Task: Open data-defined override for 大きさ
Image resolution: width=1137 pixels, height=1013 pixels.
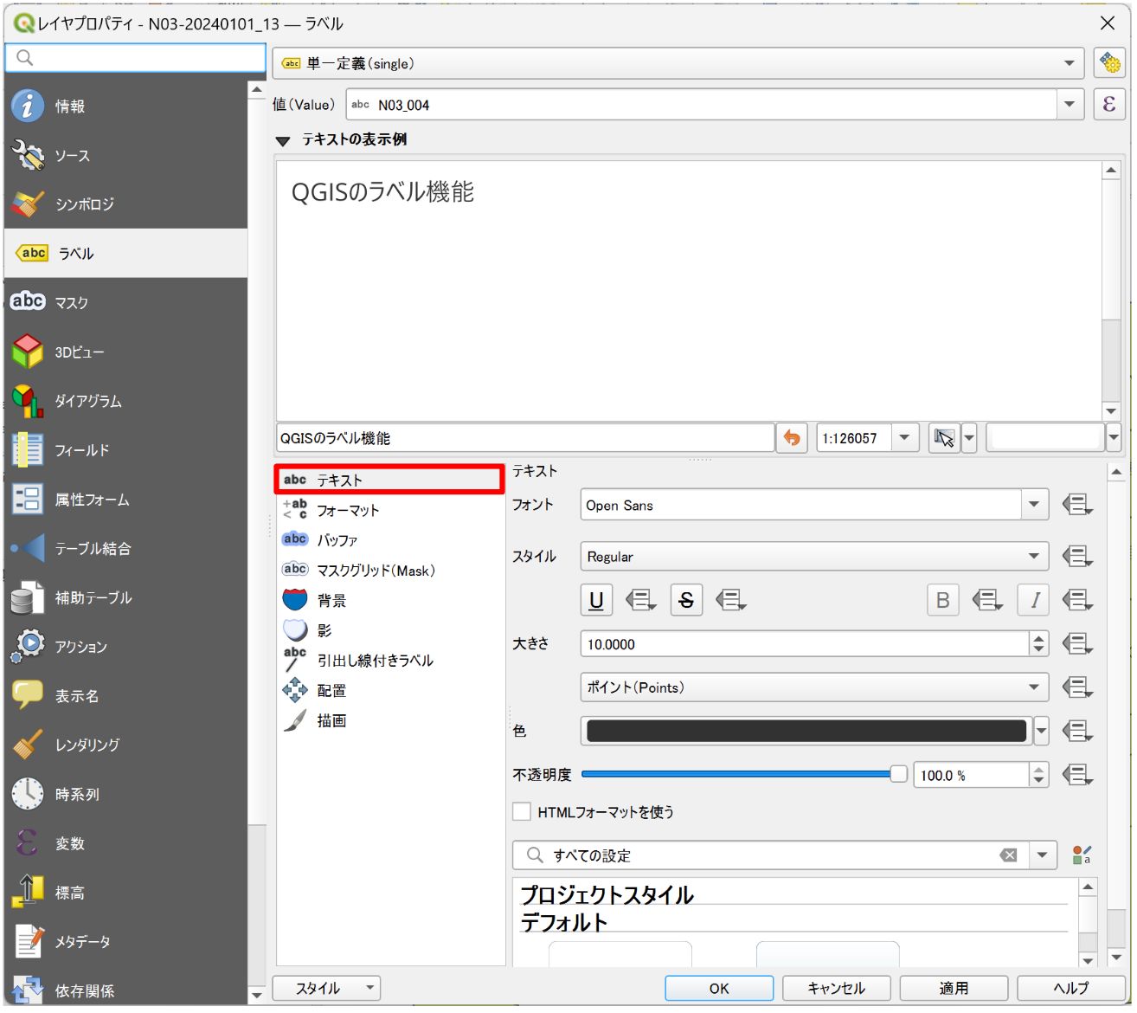Action: [x=1077, y=643]
